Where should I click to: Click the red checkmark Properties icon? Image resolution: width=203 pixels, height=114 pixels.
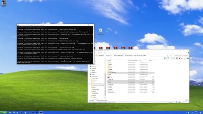[182, 58]
